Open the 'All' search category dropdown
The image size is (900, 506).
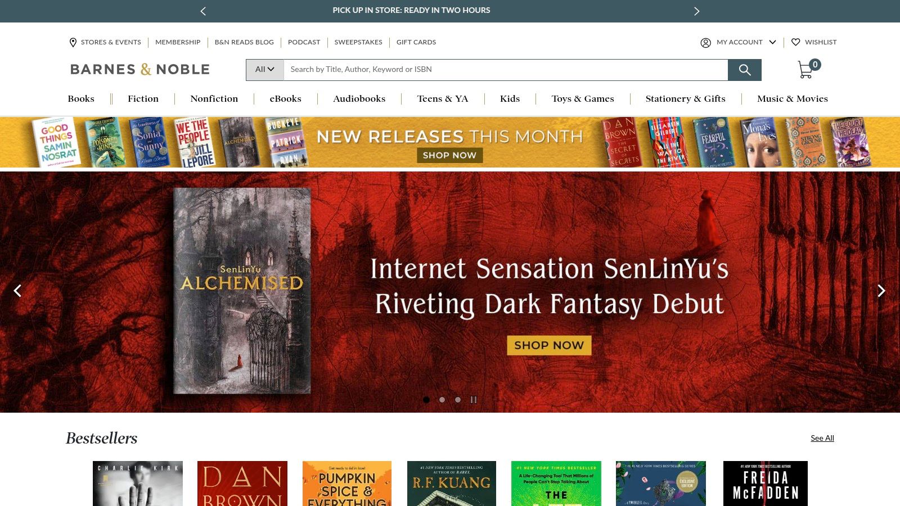tap(264, 69)
